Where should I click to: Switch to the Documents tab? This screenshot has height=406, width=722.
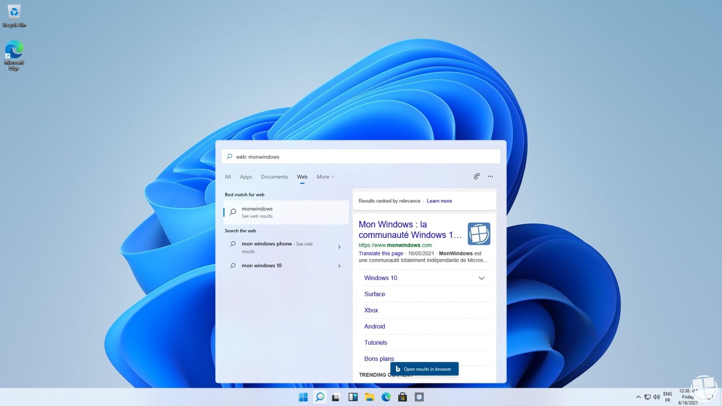(x=274, y=177)
